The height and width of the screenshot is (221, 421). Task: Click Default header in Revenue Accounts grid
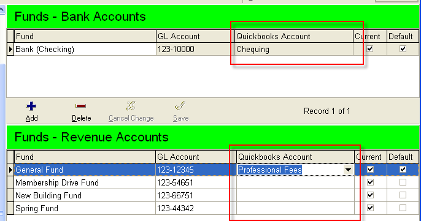(403, 157)
